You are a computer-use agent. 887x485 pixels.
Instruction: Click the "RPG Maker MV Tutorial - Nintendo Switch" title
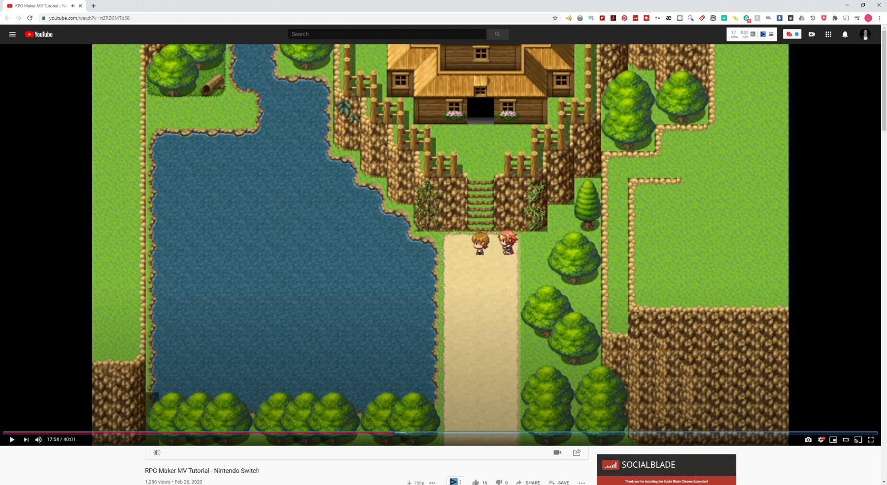(202, 471)
